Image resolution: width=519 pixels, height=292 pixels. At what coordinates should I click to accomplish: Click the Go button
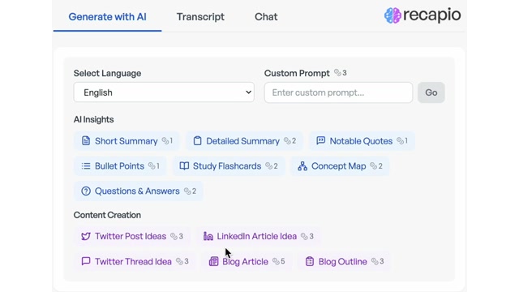431,92
